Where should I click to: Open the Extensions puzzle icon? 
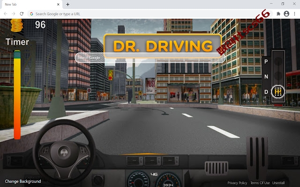point(278,14)
